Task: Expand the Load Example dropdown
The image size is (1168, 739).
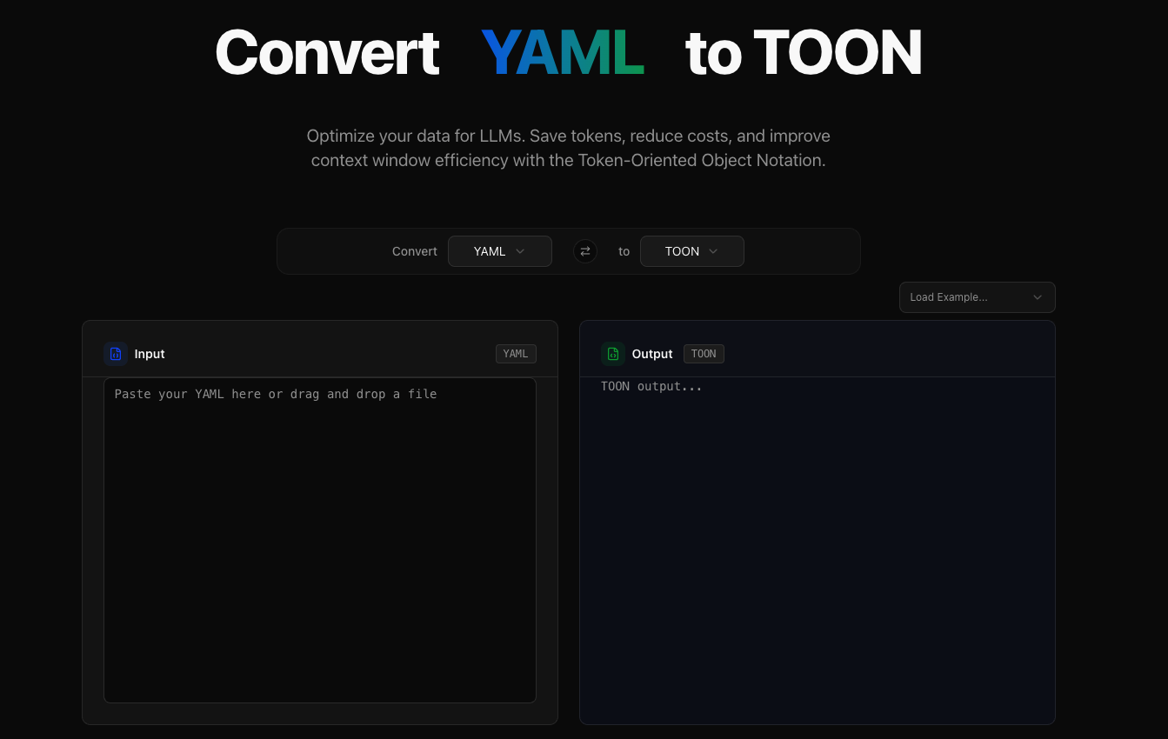Action: [976, 297]
